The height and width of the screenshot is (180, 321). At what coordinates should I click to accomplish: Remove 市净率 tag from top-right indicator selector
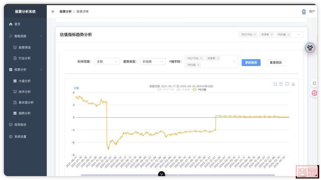pos(272,35)
